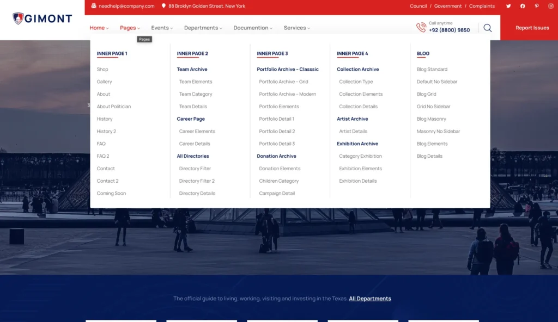Follow the All Departments link
The height and width of the screenshot is (322, 558).
coord(369,299)
